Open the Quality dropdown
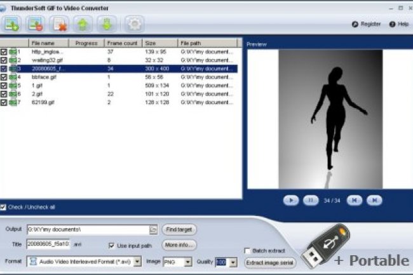 233,262
